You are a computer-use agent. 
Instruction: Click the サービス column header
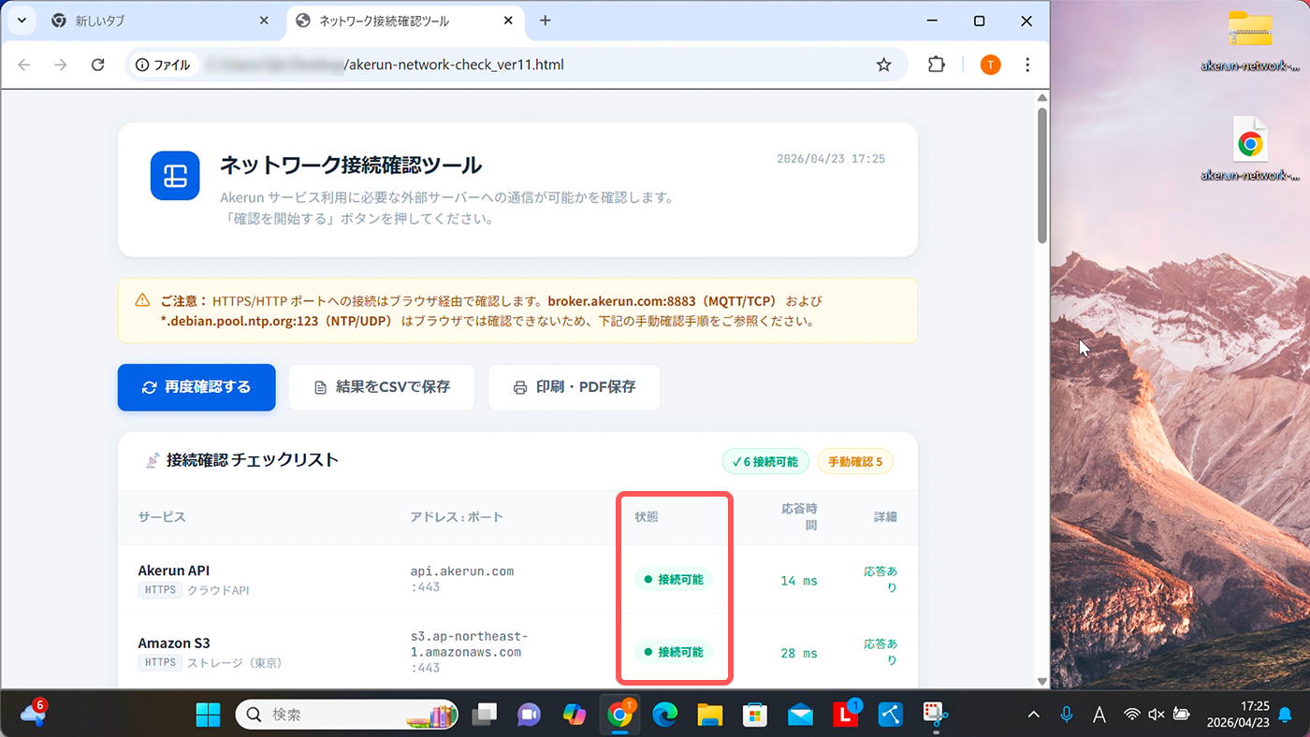162,517
